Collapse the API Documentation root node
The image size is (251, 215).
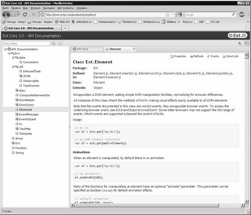click(x=5, y=49)
